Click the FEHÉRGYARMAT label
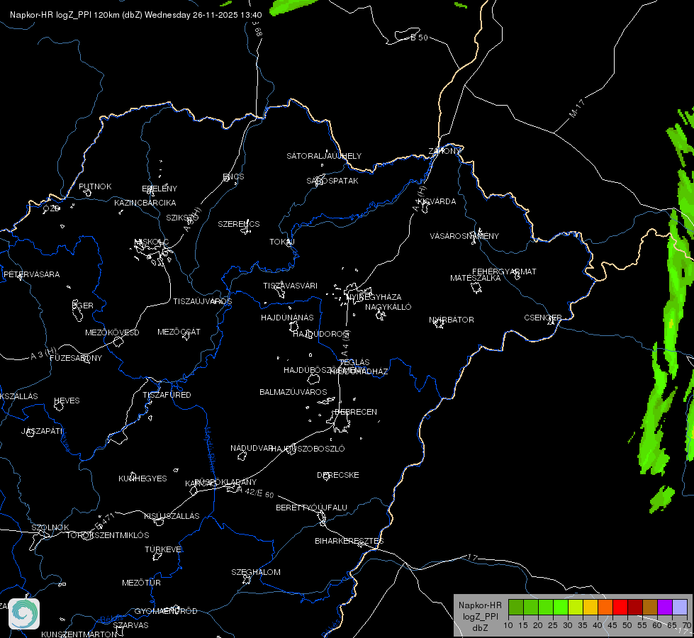This screenshot has width=694, height=638. click(504, 272)
